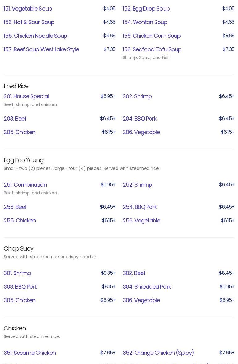
Task: Click 304. Shredded Pork item
Action: pyautogui.click(x=147, y=287)
